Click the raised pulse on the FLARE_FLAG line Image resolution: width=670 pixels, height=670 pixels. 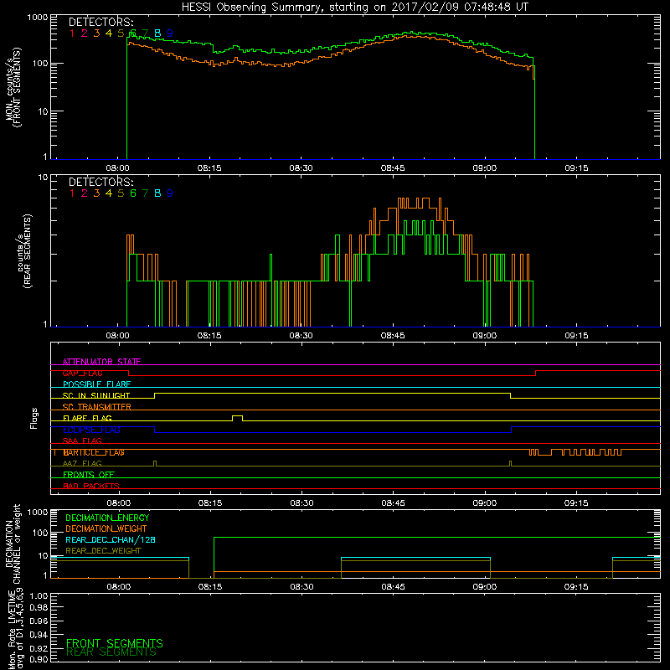tap(237, 418)
